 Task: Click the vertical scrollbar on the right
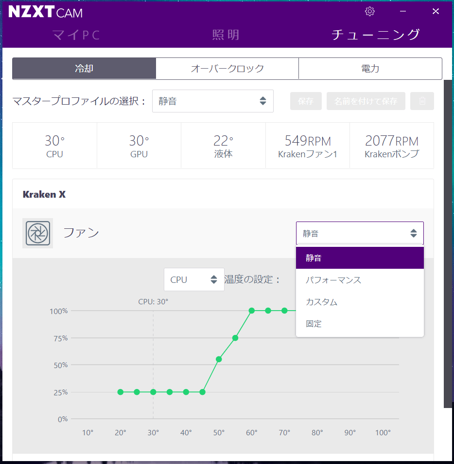tap(448, 244)
